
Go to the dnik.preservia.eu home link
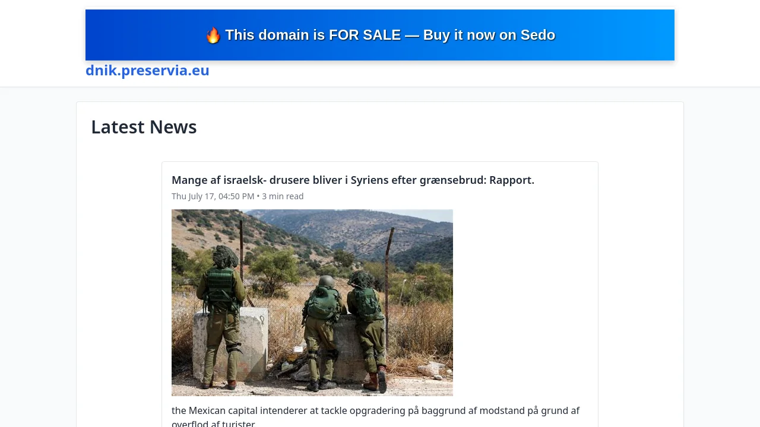[x=147, y=70]
